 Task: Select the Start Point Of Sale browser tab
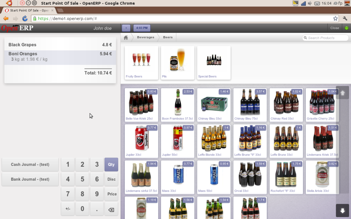(x=29, y=10)
